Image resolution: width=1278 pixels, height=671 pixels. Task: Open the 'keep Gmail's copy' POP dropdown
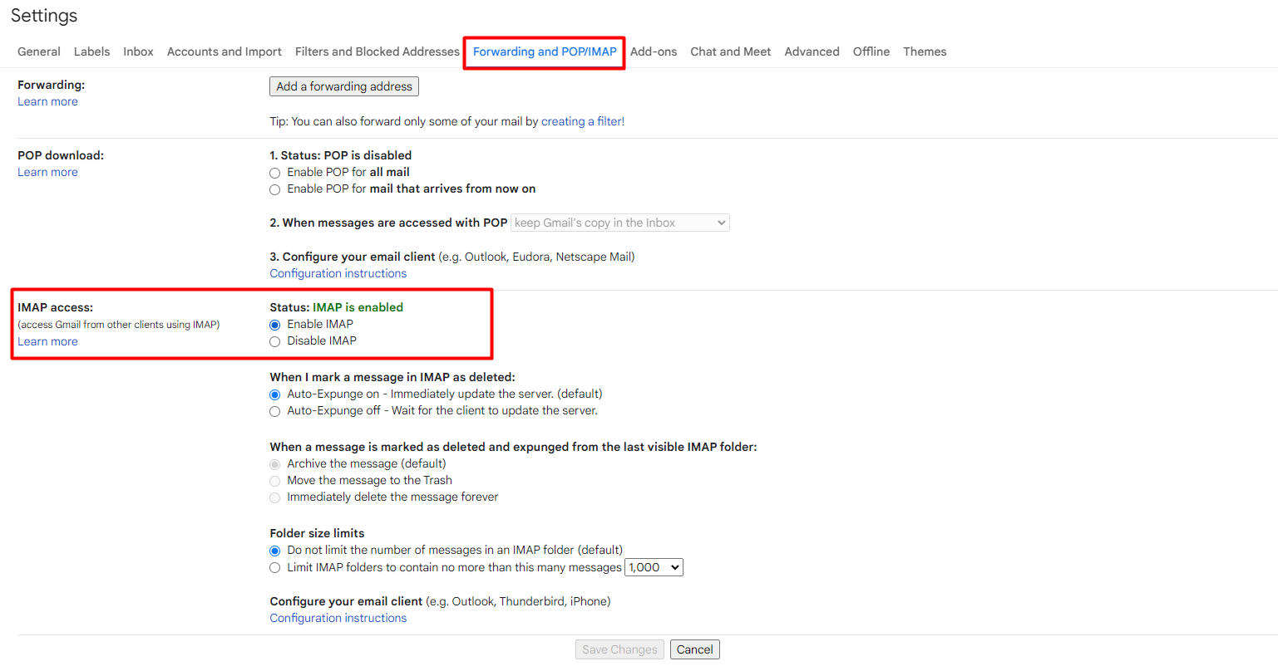[620, 223]
